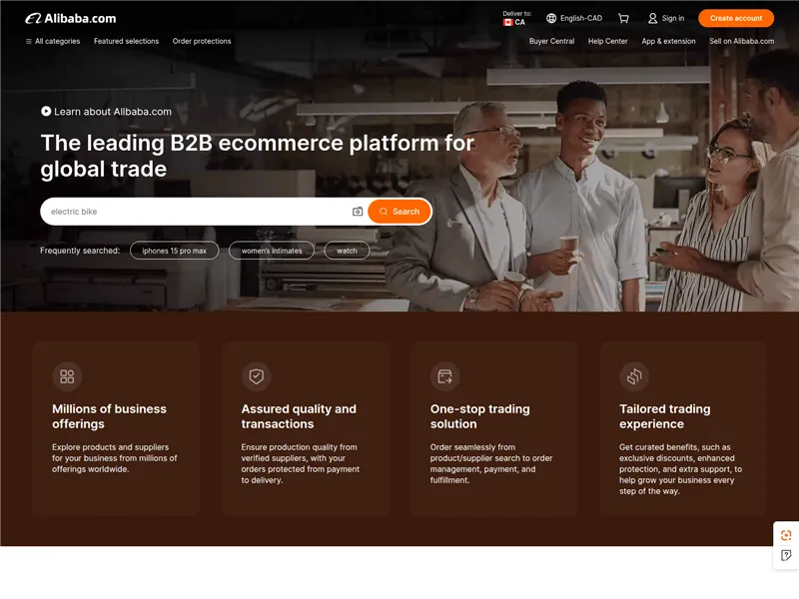Open Sell on Alibaba.com
Image resolution: width=799 pixels, height=599 pixels.
click(742, 41)
